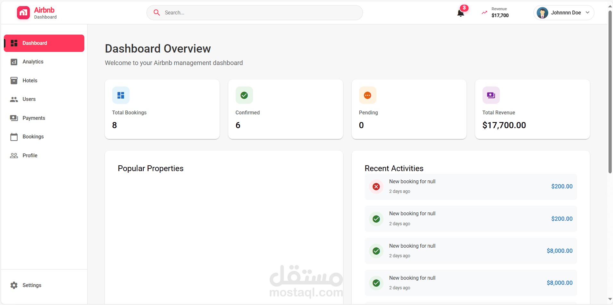Open the Profile menu item

[x=44, y=155]
